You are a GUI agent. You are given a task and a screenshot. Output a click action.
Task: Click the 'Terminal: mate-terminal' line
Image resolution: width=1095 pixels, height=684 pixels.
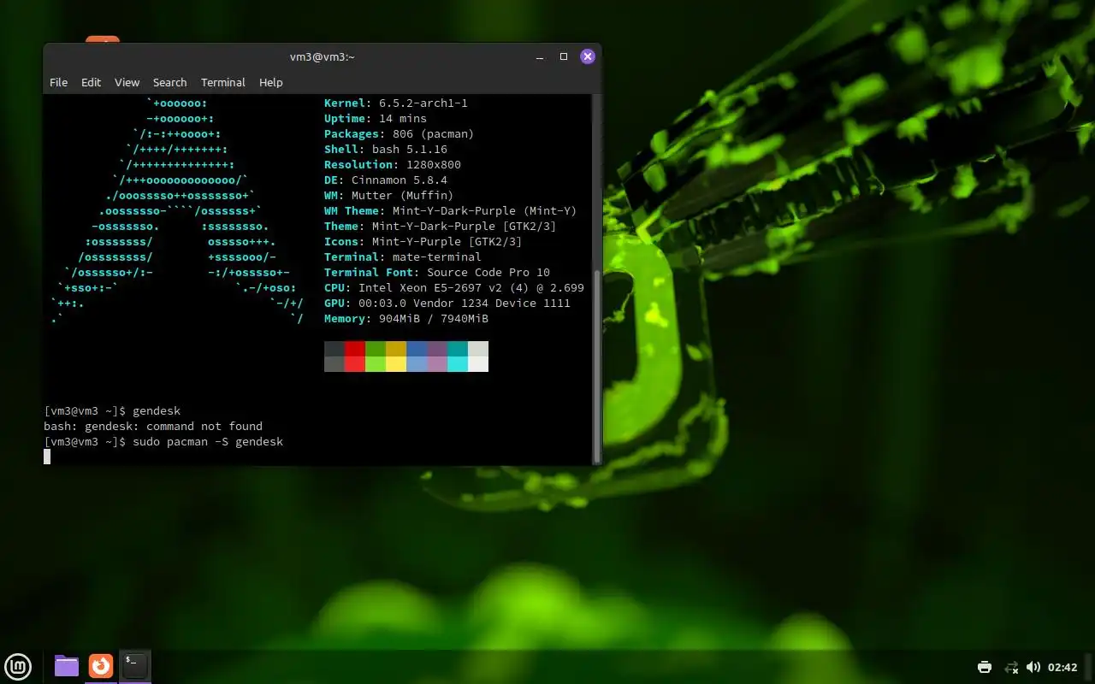pos(402,257)
